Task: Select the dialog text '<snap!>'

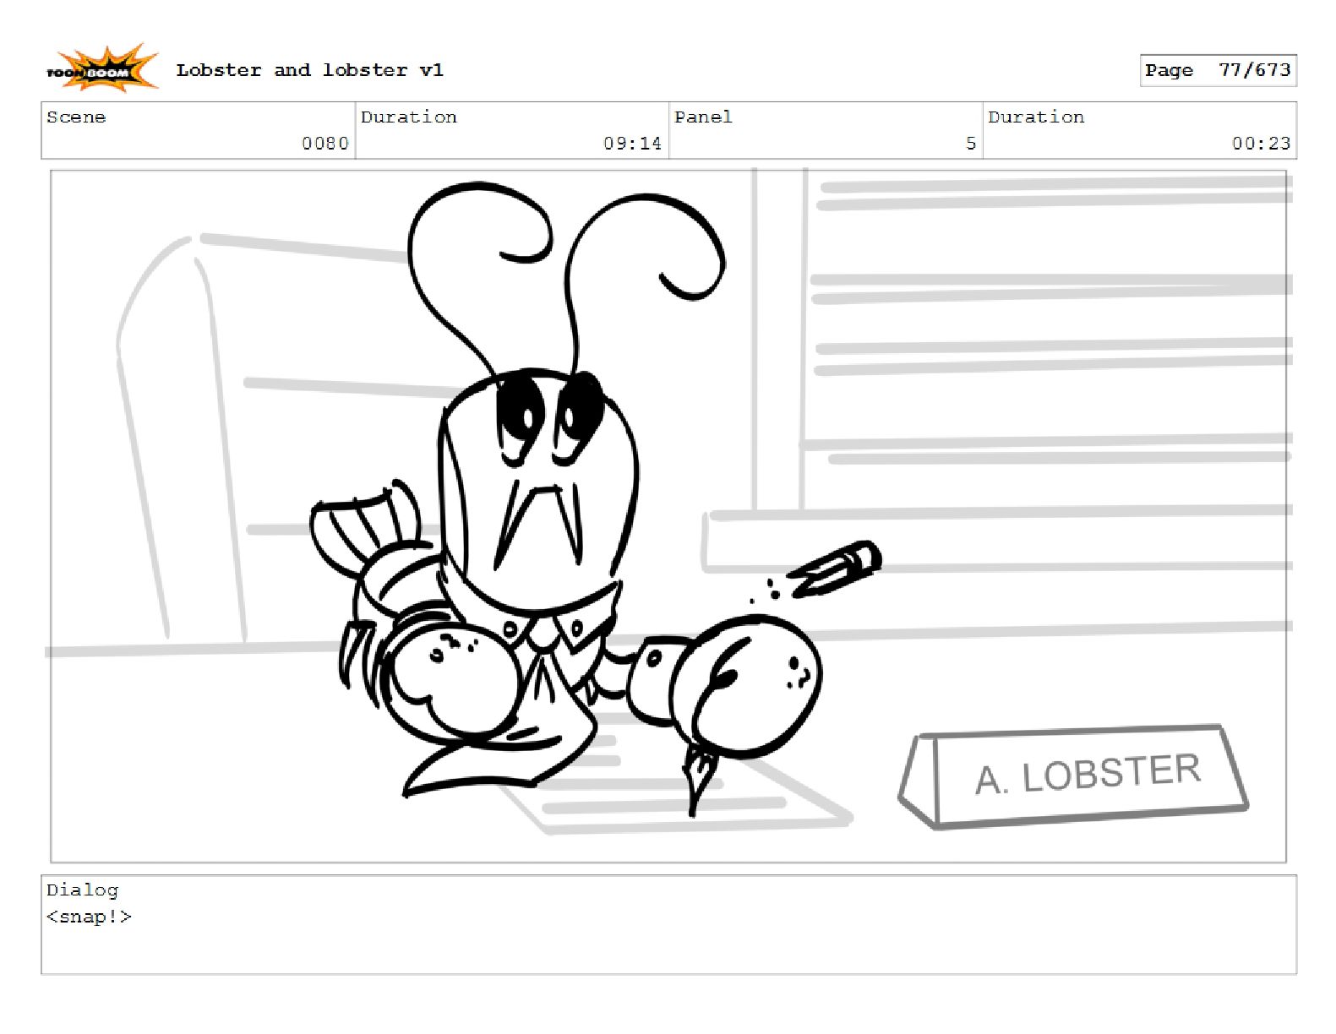Action: coord(89,917)
